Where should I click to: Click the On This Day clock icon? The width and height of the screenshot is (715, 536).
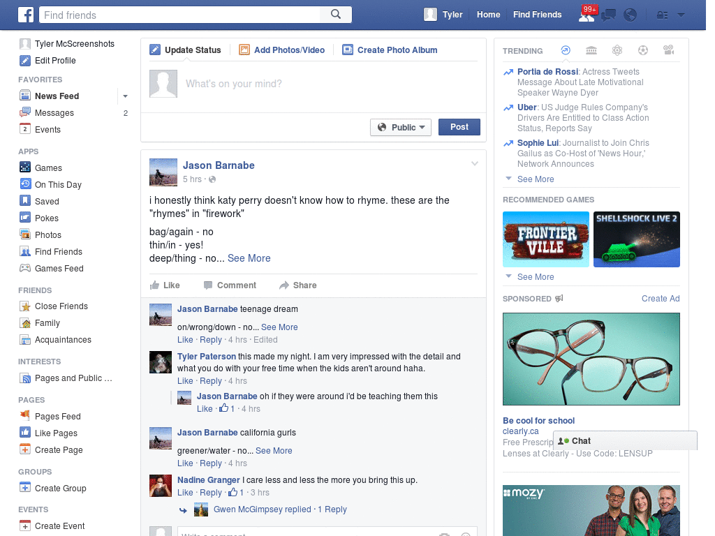click(x=25, y=184)
